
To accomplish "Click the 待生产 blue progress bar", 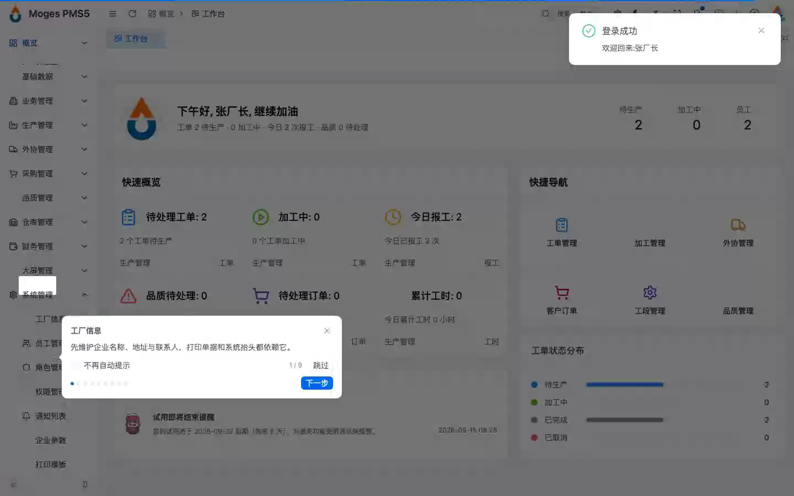I will pos(625,385).
